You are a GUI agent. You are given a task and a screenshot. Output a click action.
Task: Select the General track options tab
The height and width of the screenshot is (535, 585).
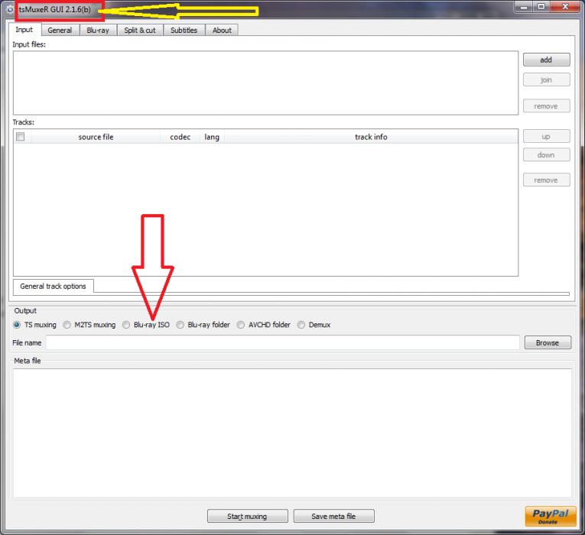(x=53, y=287)
